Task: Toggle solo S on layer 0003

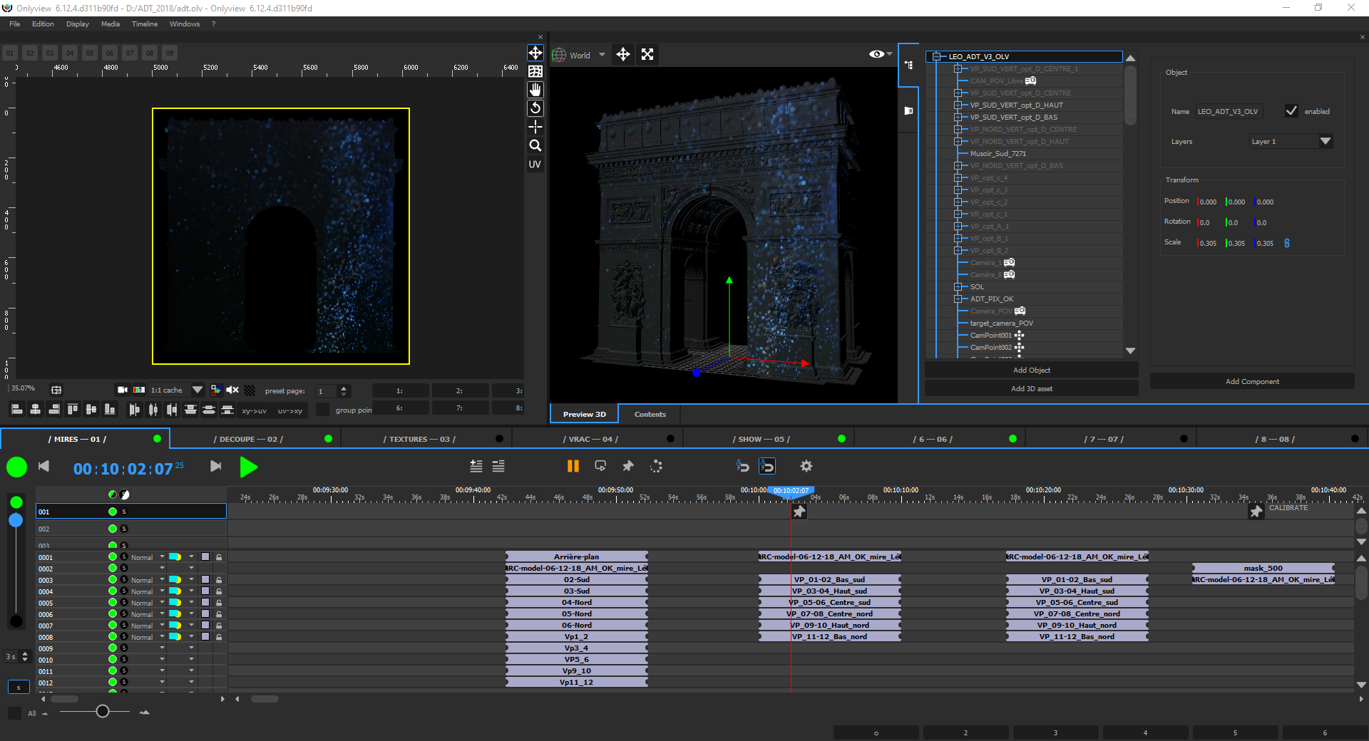Action: pyautogui.click(x=124, y=579)
